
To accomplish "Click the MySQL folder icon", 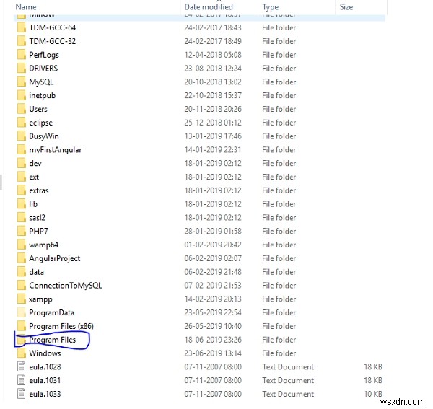I will click(x=21, y=82).
